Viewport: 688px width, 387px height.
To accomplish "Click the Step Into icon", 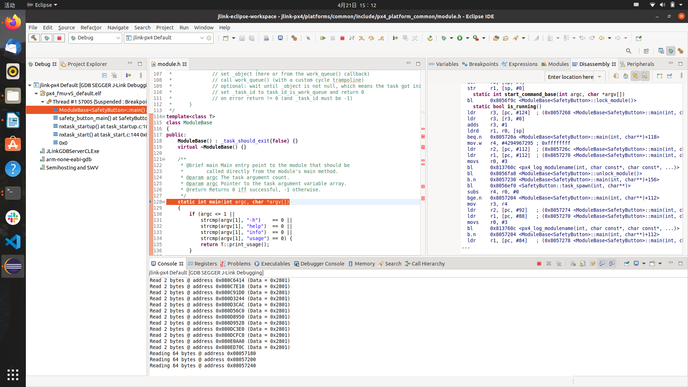I will pos(362,38).
